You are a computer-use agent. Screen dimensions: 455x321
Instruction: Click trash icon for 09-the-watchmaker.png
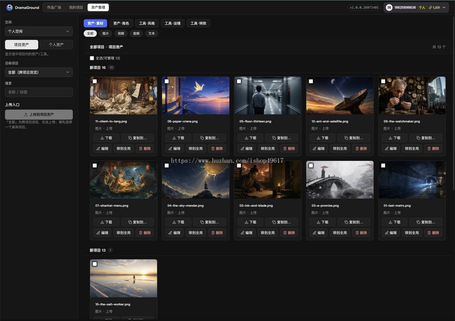(429, 149)
